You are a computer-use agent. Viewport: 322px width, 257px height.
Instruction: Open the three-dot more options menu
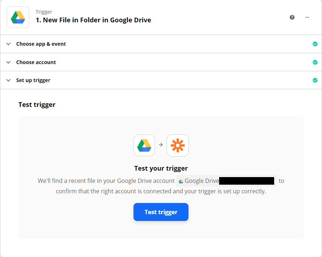point(307,17)
